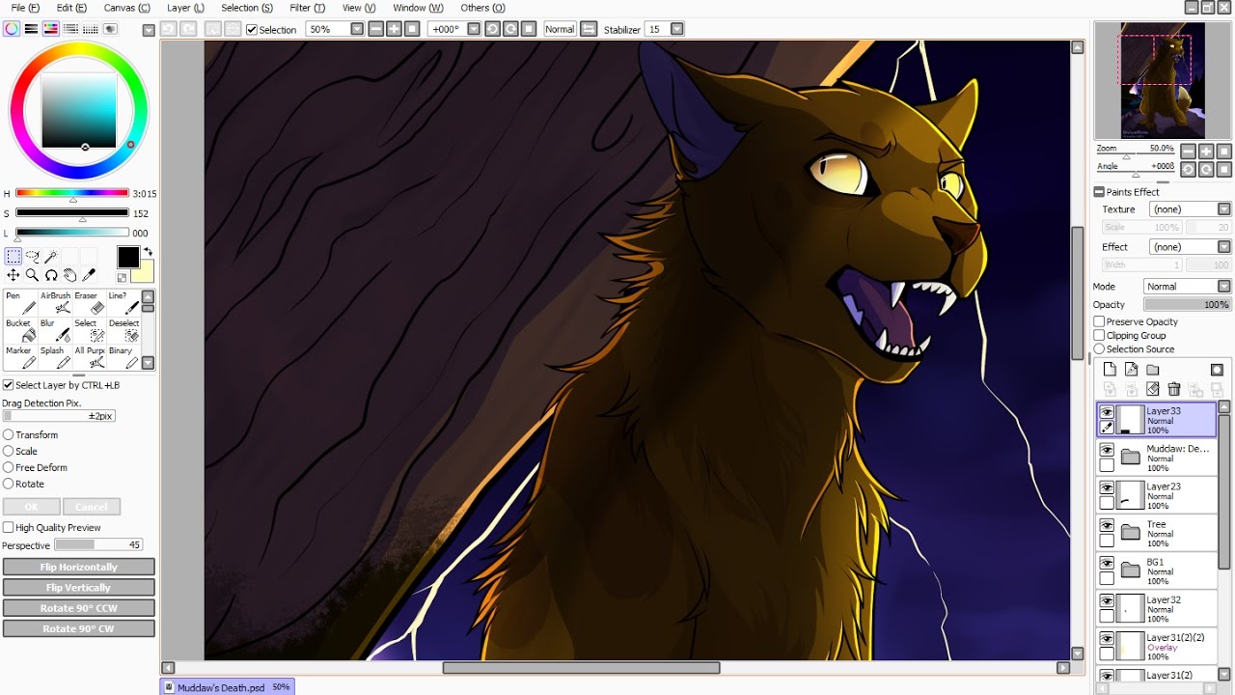Viewport: 1235px width, 695px height.
Task: Select the Rotate view tool
Action: (51, 275)
